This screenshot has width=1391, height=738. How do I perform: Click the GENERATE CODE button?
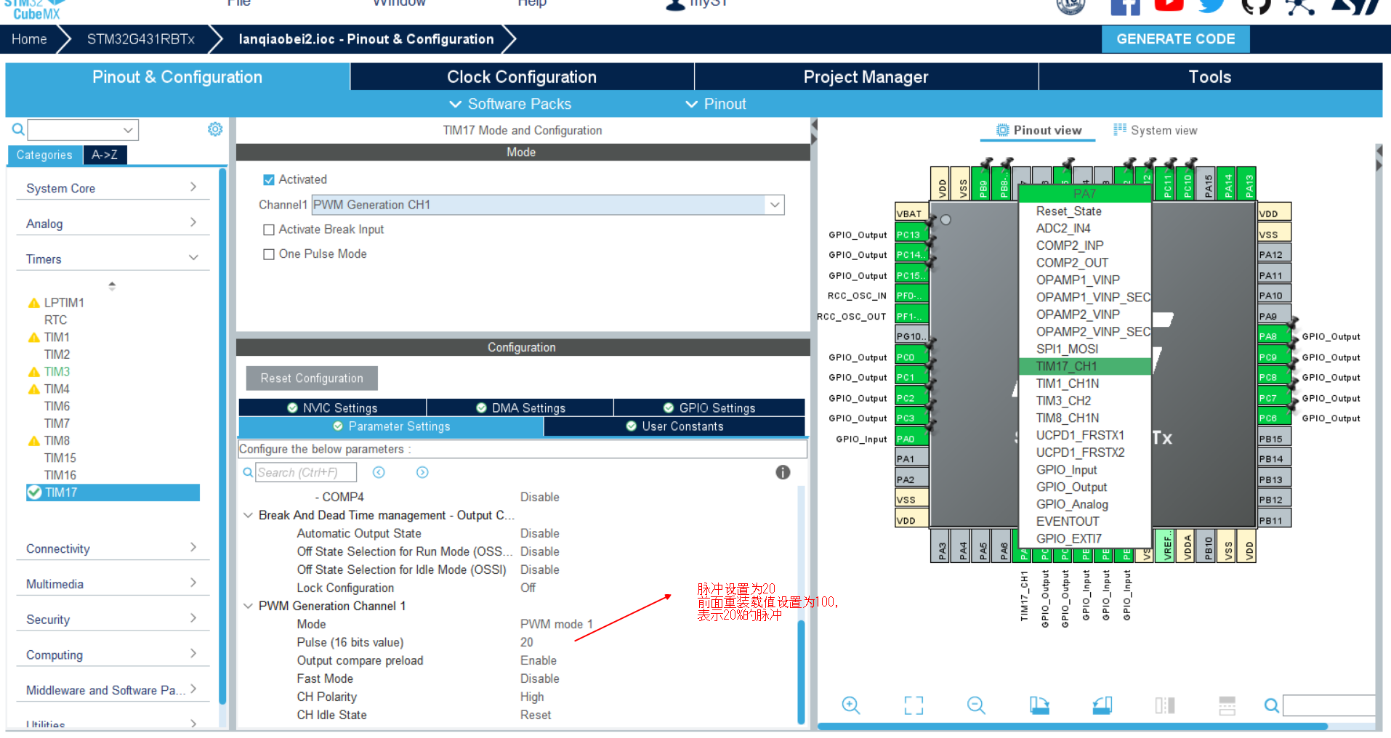click(x=1175, y=39)
